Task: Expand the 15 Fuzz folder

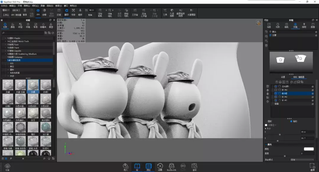Action: 6,44
